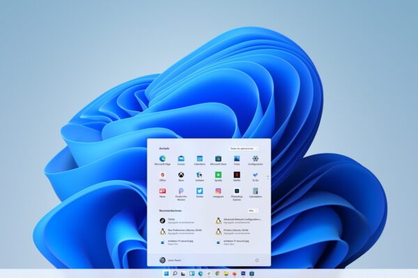418x278 pixels.
Task: Open Google Chrome from the taskbar
Action: click(x=217, y=273)
